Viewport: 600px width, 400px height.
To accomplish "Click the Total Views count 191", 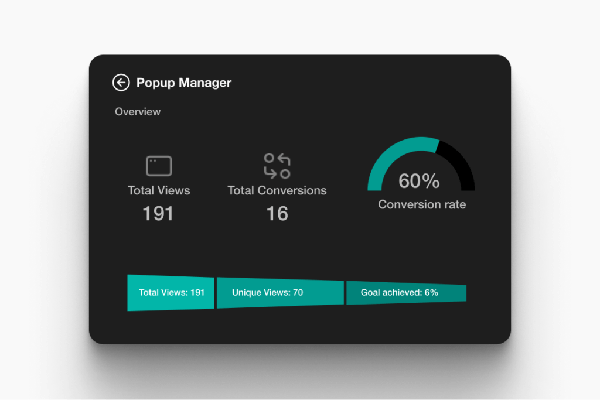I will coord(158,213).
